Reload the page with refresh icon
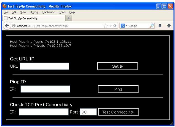This screenshot has width=175, height=127. pyautogui.click(x=115, y=26)
